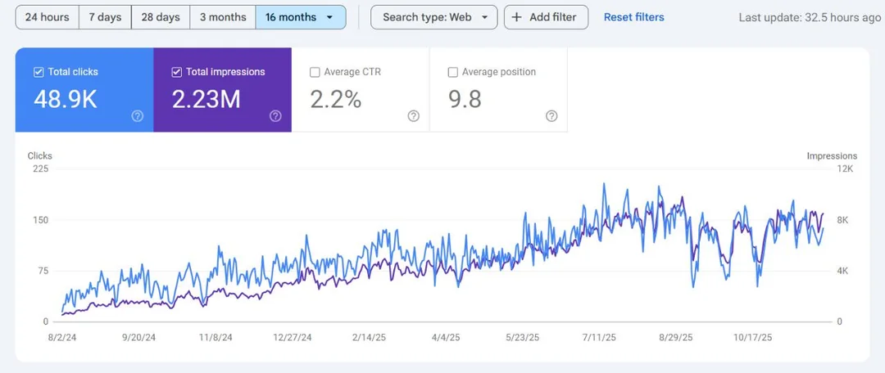Open help icon on Average position card
This screenshot has height=373, width=885.
pyautogui.click(x=551, y=116)
